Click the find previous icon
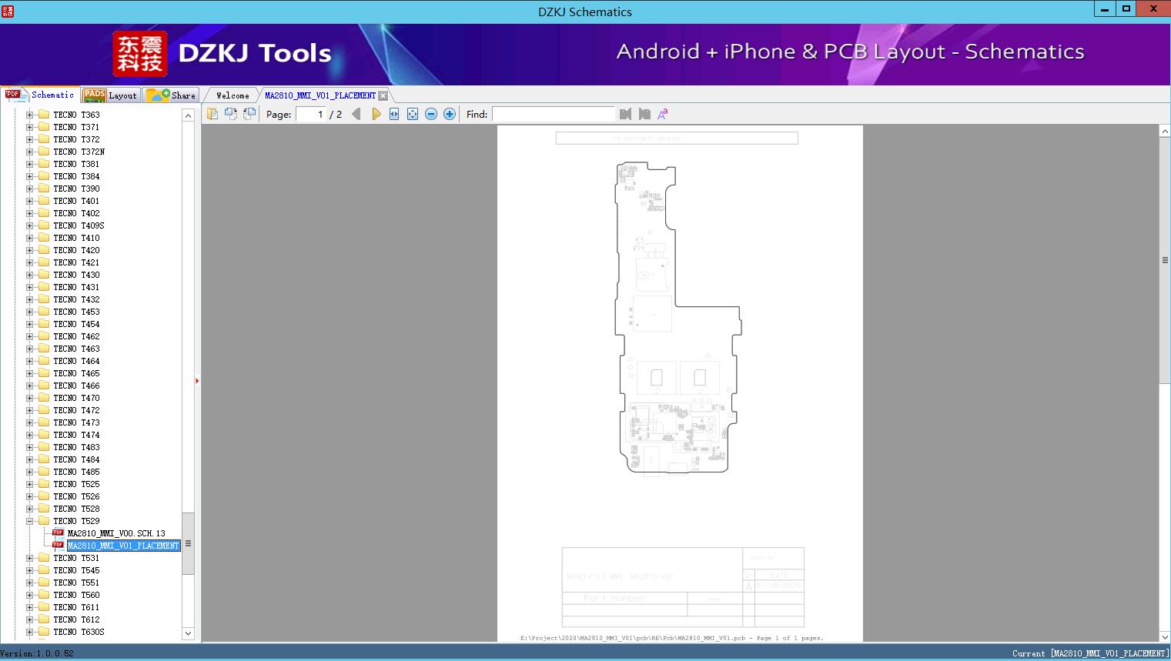 click(x=625, y=114)
